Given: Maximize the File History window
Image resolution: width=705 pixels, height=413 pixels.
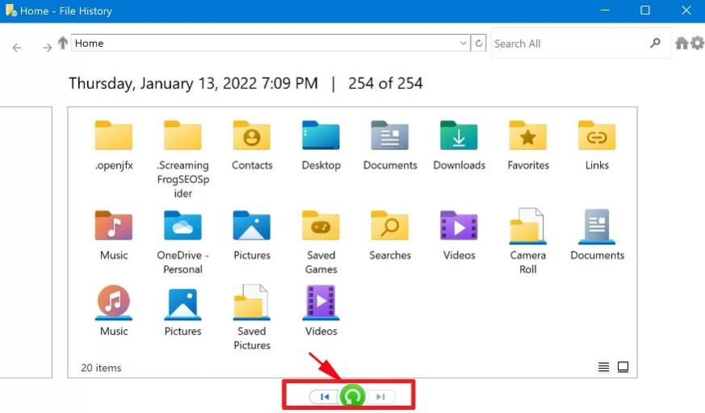Looking at the screenshot, I should coord(644,10).
